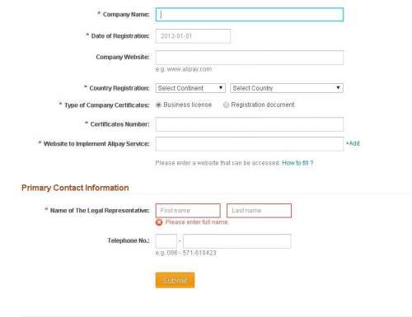
Task: Open the Select Country dropdown
Action: (x=287, y=88)
